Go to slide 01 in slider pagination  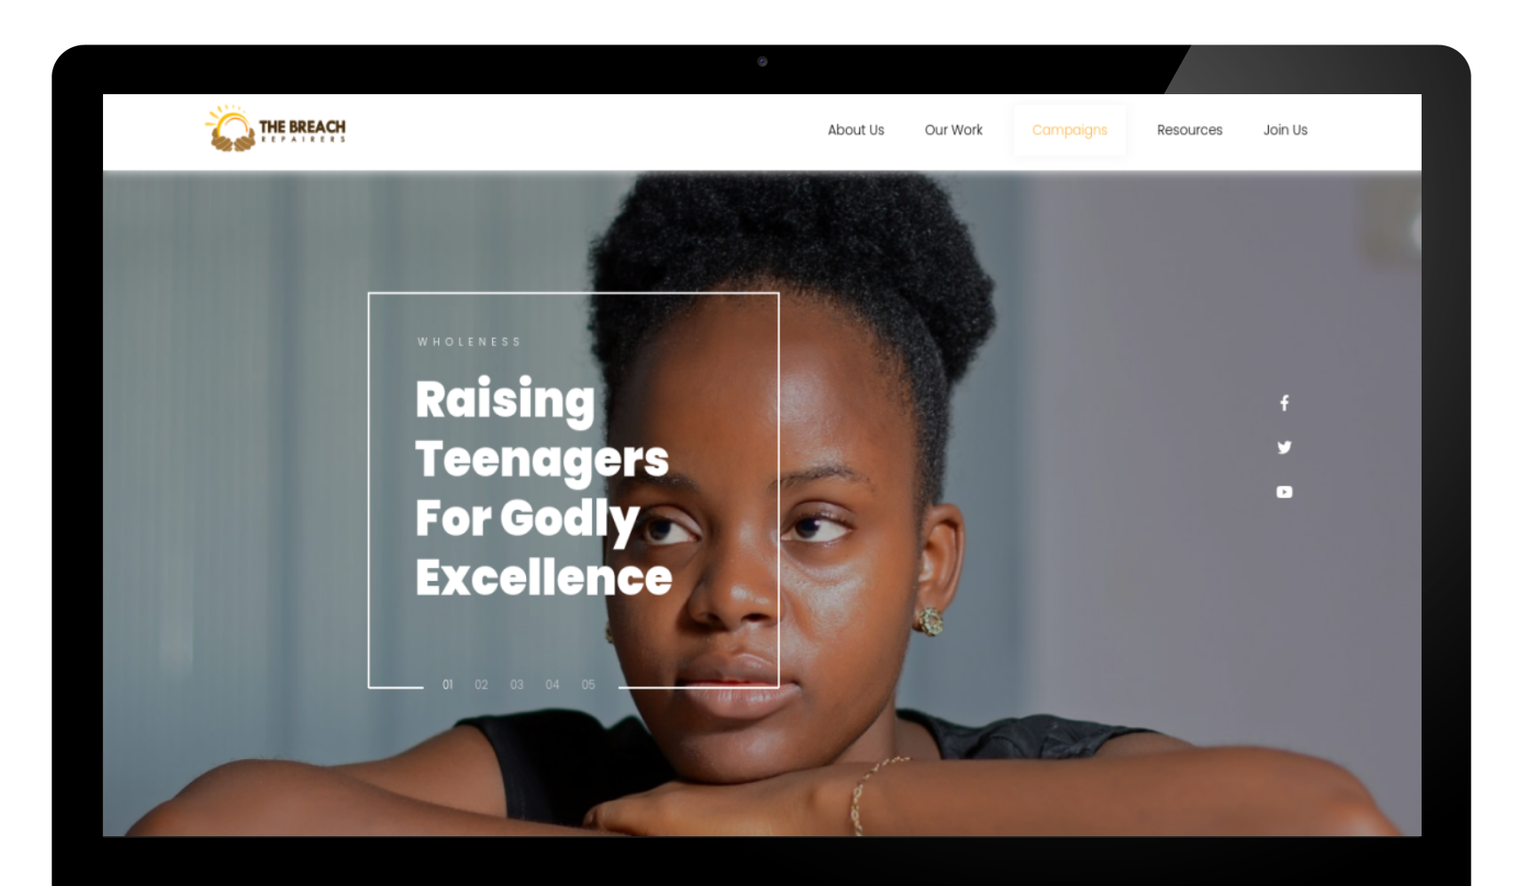(x=448, y=684)
